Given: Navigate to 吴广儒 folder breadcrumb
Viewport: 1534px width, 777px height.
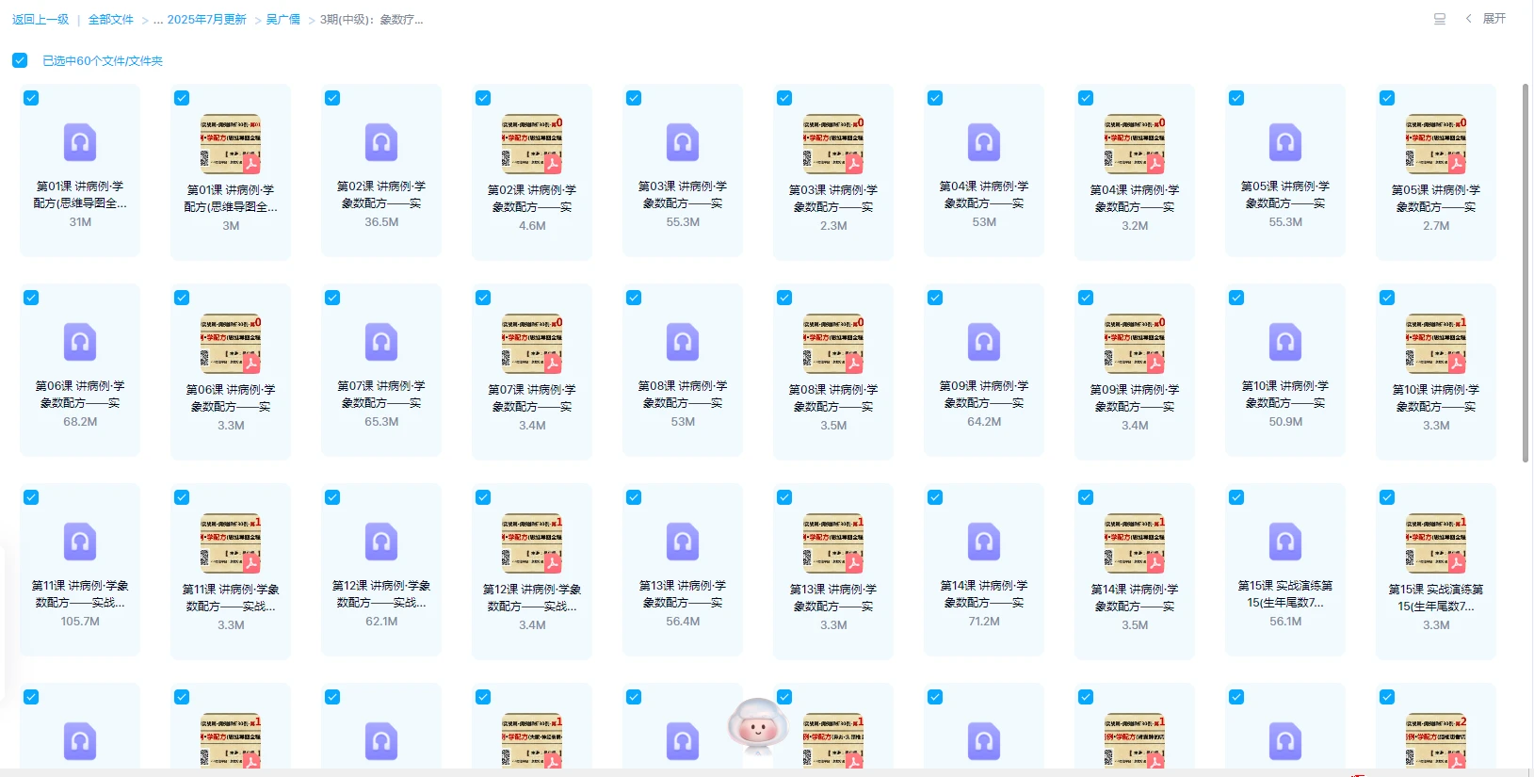Looking at the screenshot, I should pyautogui.click(x=283, y=20).
